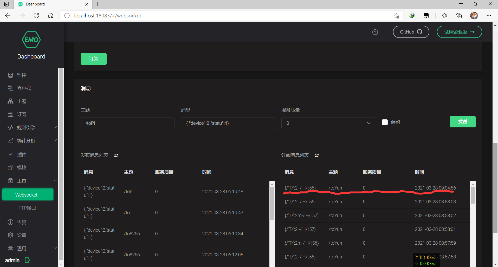Click the refresh icon beside 订阅消息列表

(317, 155)
